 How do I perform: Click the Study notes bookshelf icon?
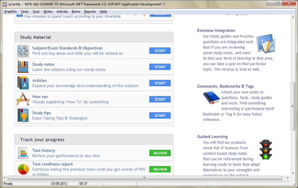[23, 66]
